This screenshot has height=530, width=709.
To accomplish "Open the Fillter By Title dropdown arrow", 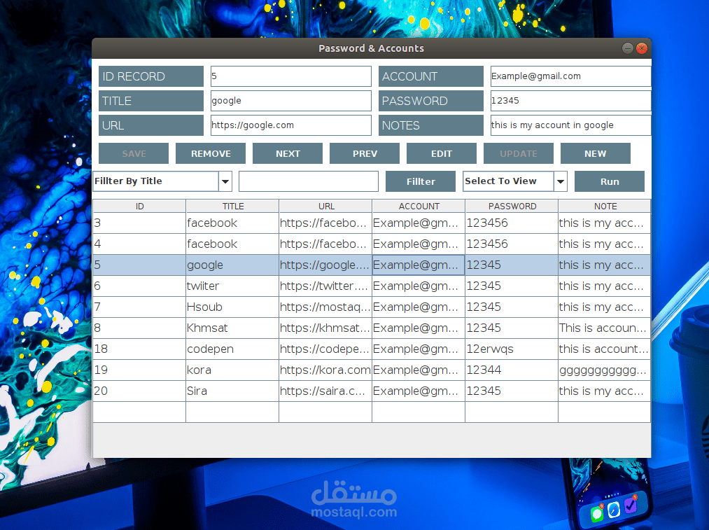I will 225,181.
